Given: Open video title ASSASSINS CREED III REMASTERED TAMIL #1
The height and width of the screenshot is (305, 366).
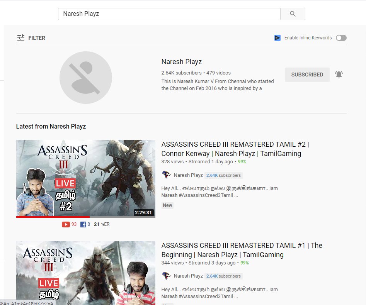Looking at the screenshot, I should (242, 250).
